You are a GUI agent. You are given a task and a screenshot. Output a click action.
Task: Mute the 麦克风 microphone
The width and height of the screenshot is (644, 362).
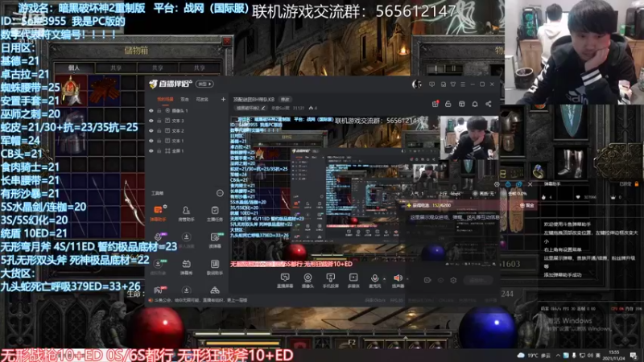click(x=374, y=279)
